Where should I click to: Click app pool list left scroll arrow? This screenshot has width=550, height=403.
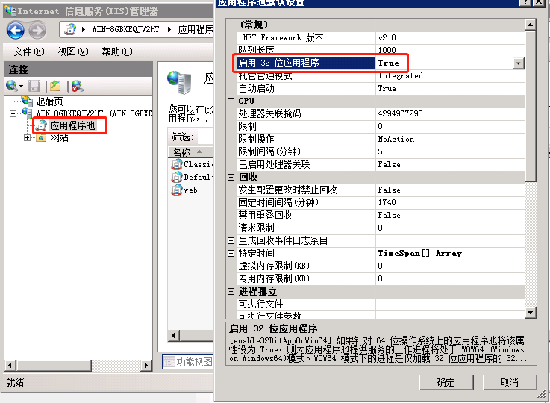pos(173,335)
